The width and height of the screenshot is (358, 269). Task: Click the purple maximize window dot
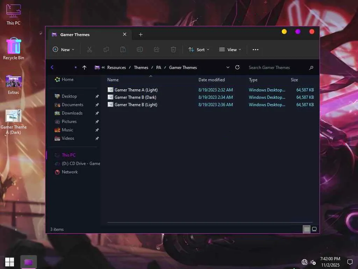298,32
